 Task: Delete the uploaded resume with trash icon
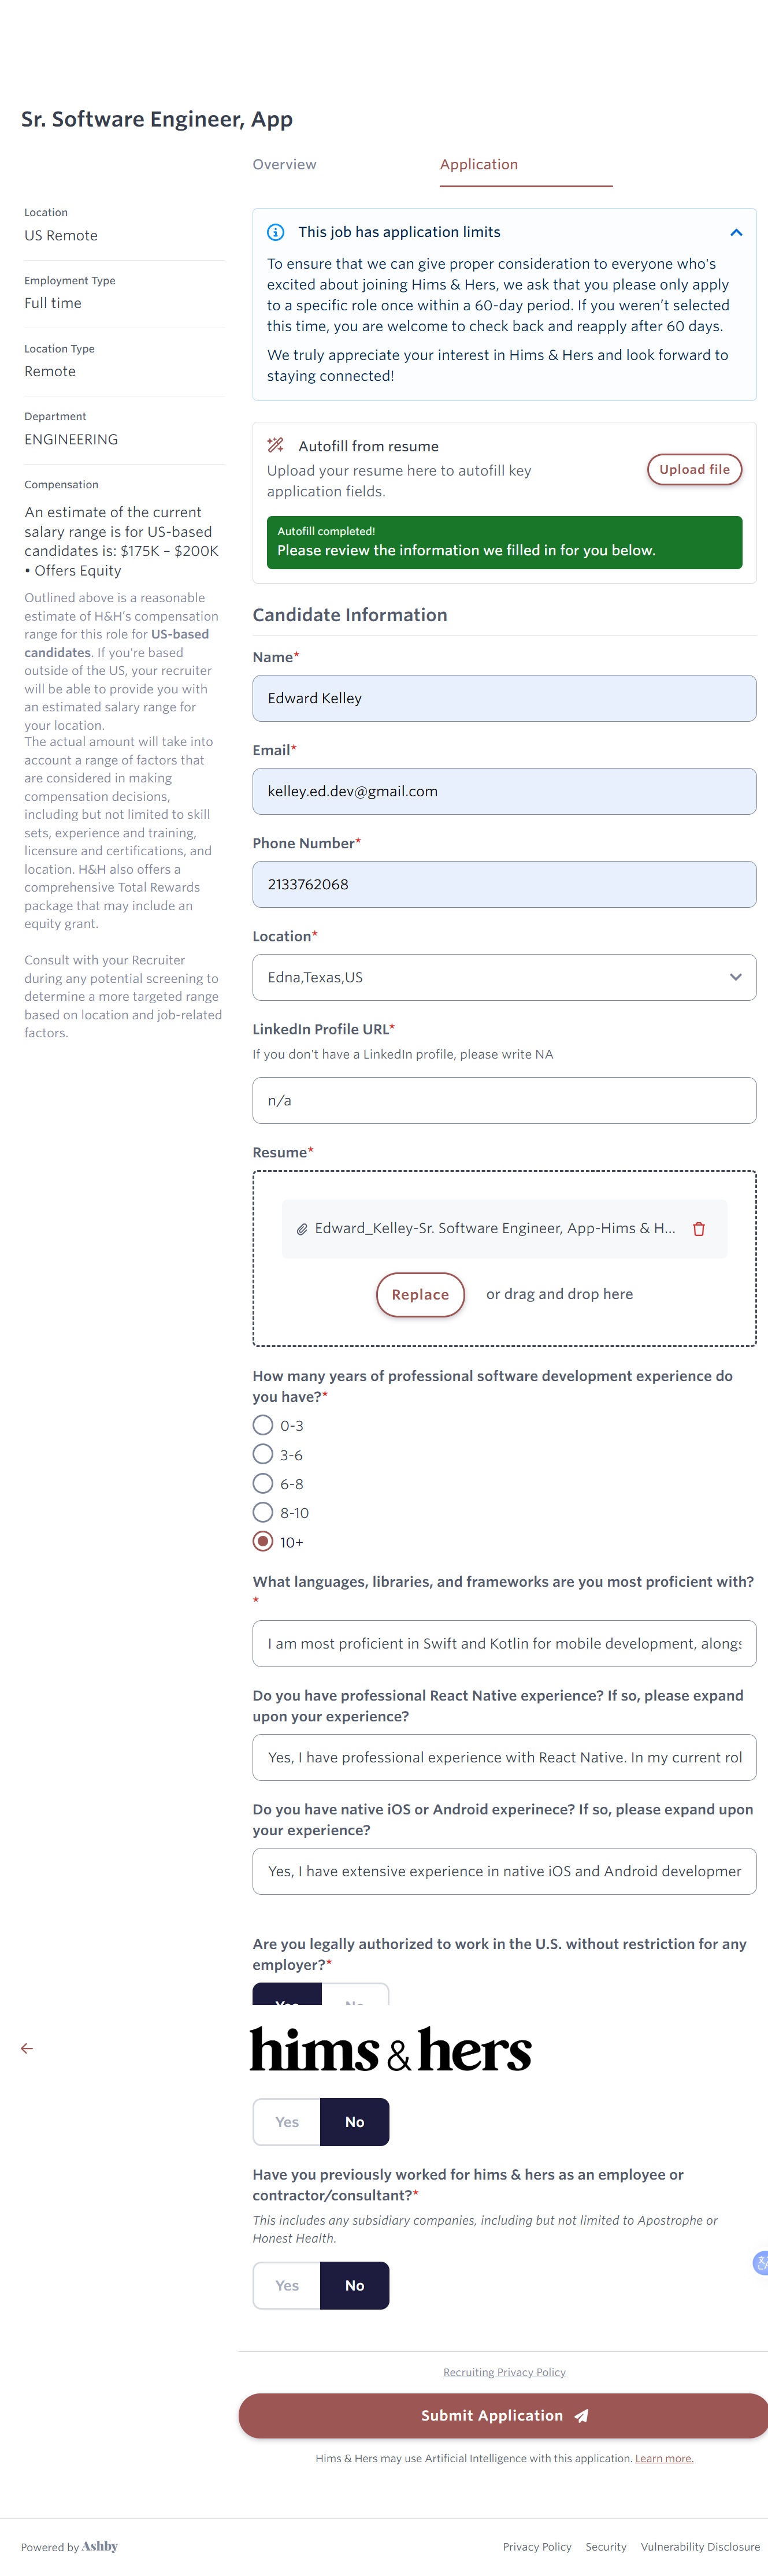[698, 1228]
